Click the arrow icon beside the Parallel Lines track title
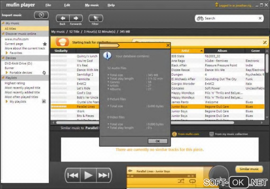Screen dimensions: 270x189 [130, 171]
